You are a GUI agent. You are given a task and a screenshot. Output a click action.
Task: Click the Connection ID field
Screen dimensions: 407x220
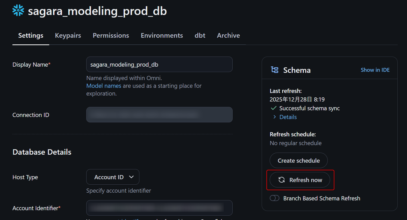click(159, 115)
